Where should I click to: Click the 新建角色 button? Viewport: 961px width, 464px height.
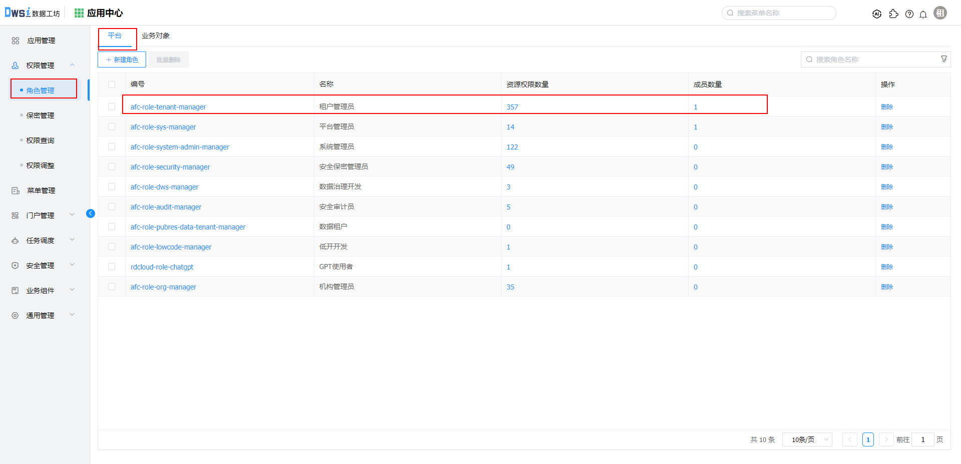pyautogui.click(x=122, y=59)
